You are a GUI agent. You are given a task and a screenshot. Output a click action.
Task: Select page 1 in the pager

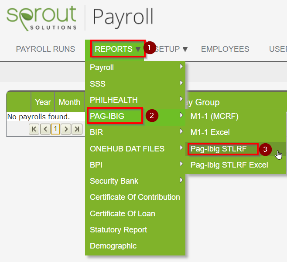pyautogui.click(x=55, y=129)
